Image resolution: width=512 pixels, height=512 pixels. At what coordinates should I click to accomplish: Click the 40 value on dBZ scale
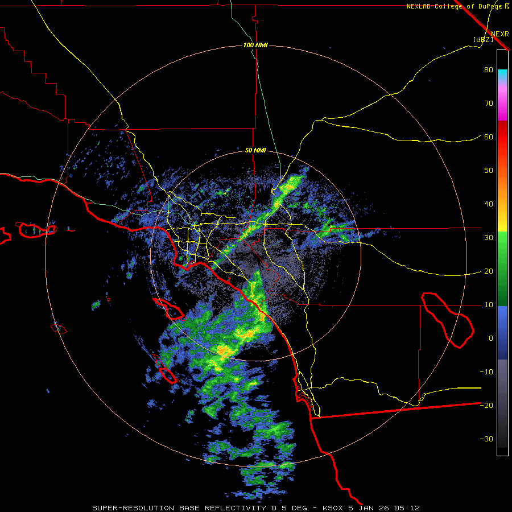click(489, 204)
